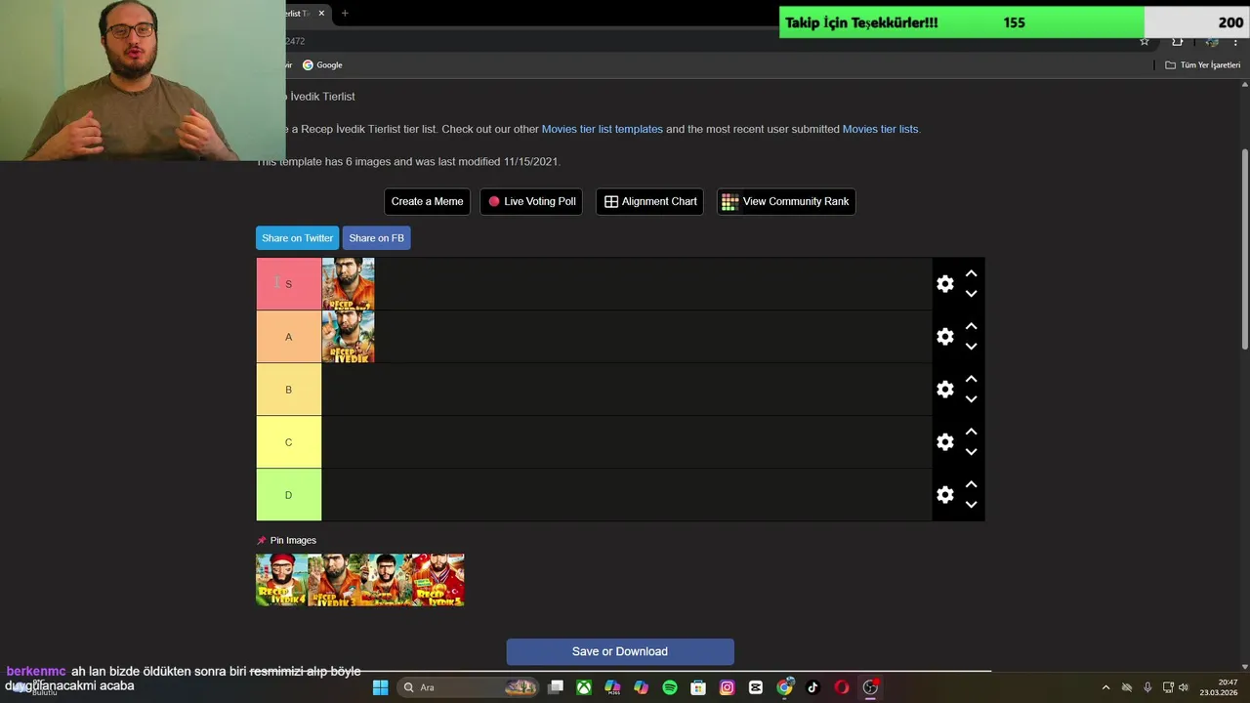Select the pink S tier label
Image resolution: width=1250 pixels, height=703 pixels.
tap(288, 284)
